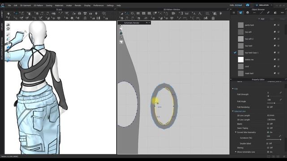Activate the Simulate tool in 3D toolbar
The height and width of the screenshot is (161, 287).
click(9, 13)
